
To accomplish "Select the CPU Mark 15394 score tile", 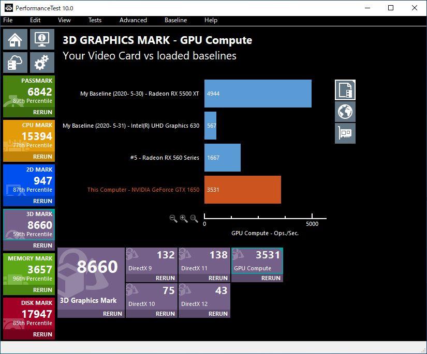I will [x=29, y=136].
